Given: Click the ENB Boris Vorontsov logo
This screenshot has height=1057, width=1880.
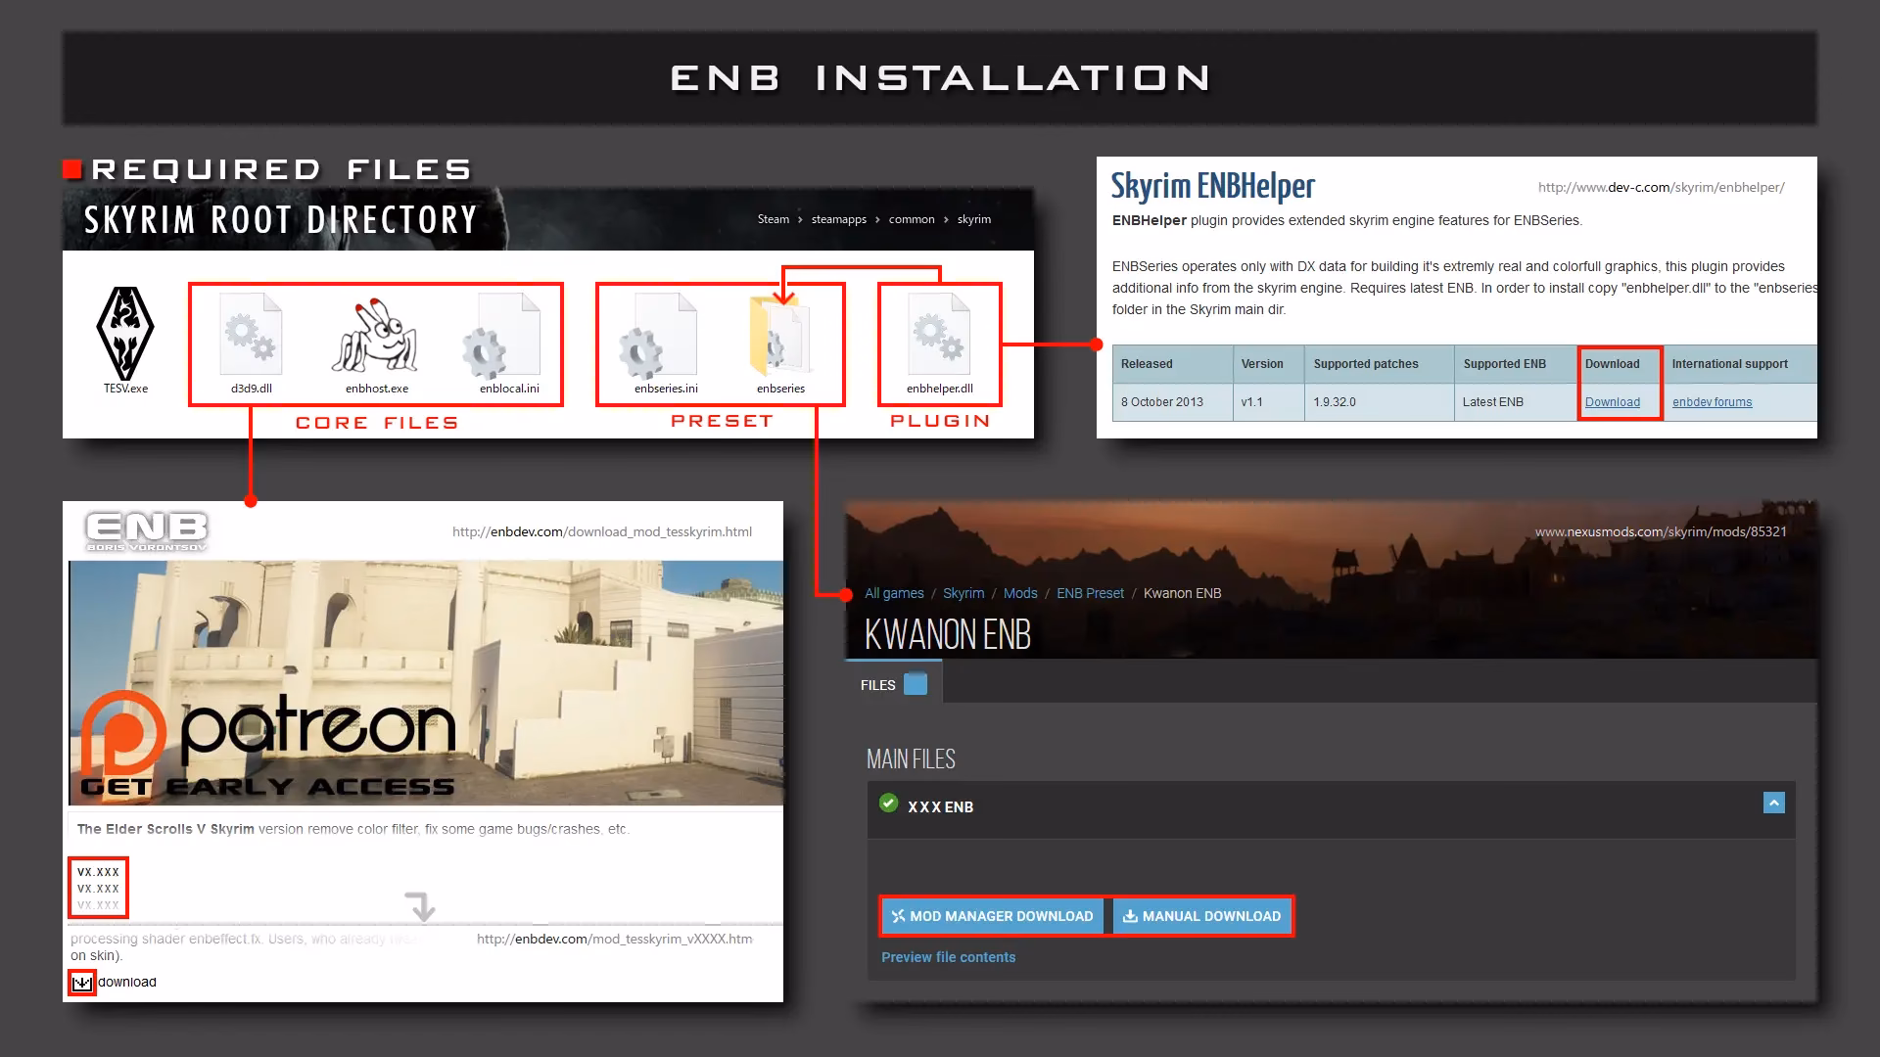Looking at the screenshot, I should pyautogui.click(x=147, y=531).
